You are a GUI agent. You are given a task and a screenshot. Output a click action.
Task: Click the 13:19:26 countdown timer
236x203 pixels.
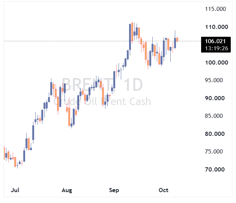pyautogui.click(x=216, y=48)
